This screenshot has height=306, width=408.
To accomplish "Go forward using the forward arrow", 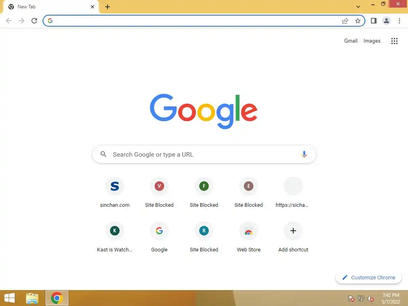I will [x=22, y=21].
